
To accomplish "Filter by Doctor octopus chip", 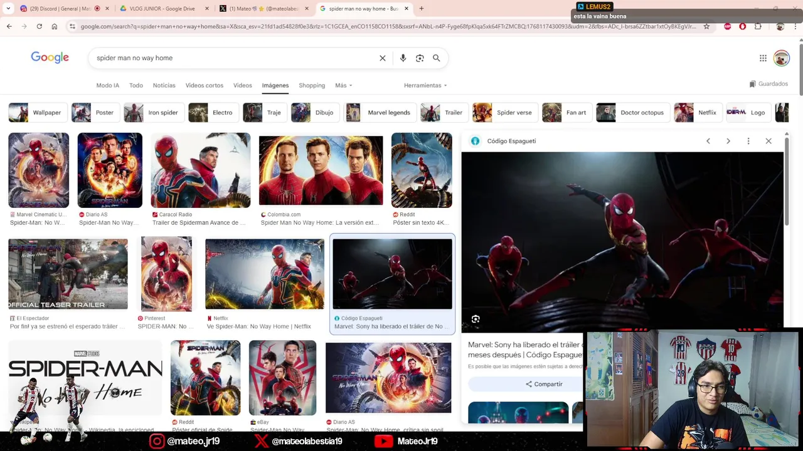I will point(632,113).
